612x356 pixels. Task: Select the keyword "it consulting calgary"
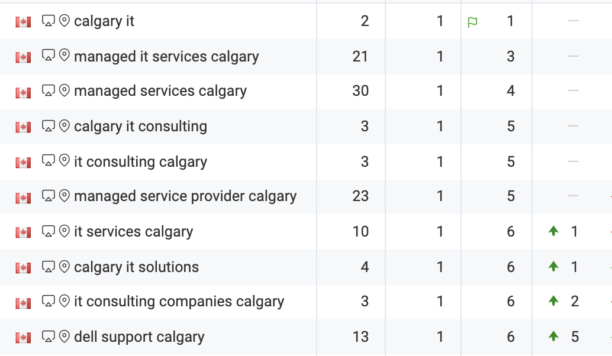[x=141, y=161]
